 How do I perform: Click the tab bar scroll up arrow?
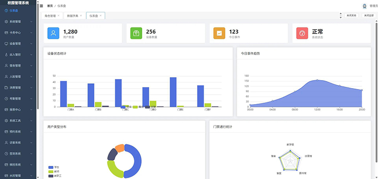tap(341, 14)
